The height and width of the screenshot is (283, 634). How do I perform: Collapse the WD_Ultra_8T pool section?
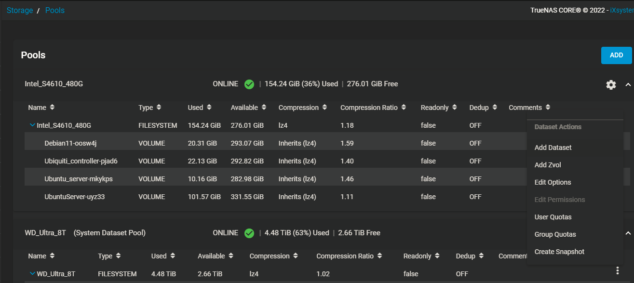click(628, 233)
